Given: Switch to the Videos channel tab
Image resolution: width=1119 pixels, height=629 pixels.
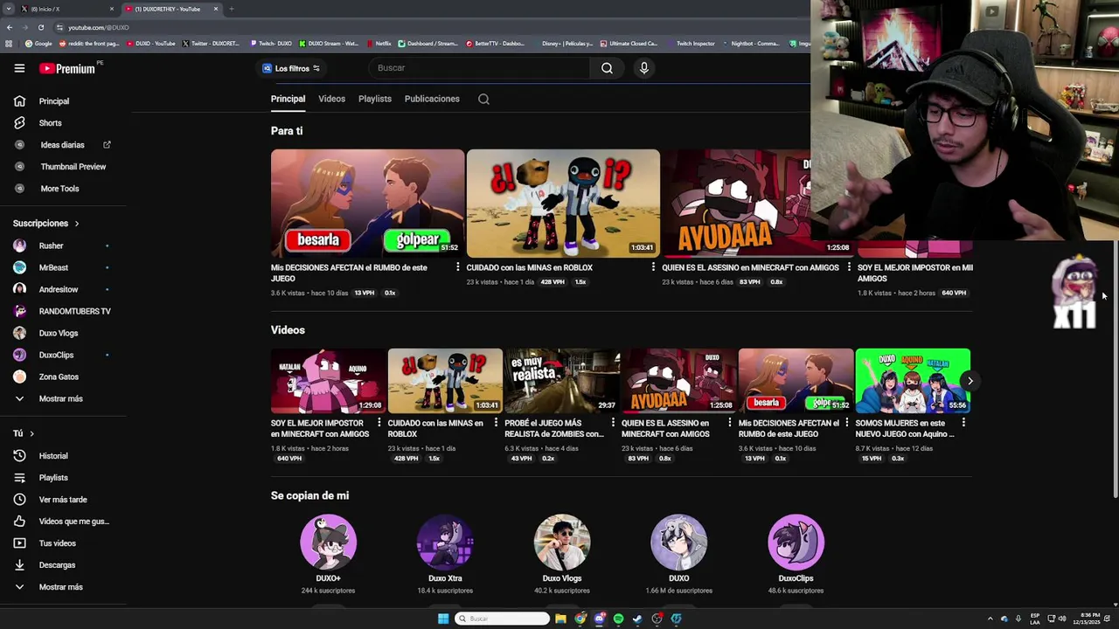Looking at the screenshot, I should (x=331, y=99).
